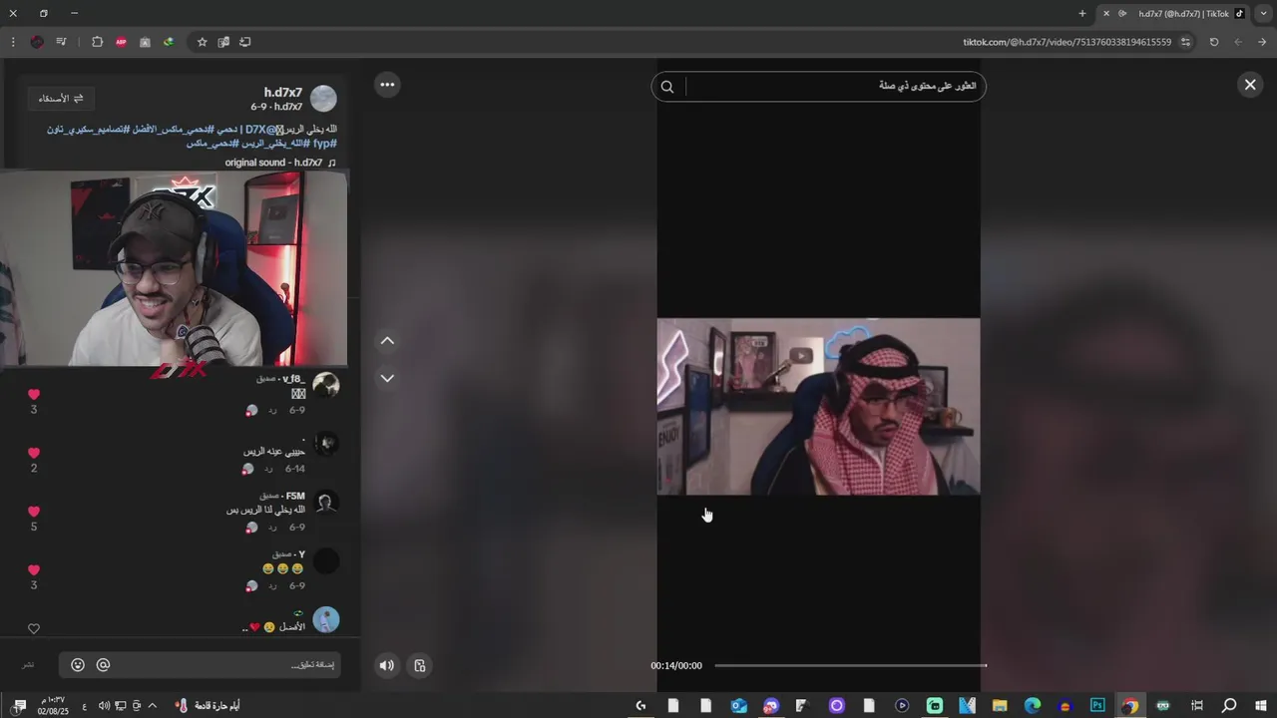Go to previous video with up chevron
The image size is (1277, 718).
tap(387, 341)
